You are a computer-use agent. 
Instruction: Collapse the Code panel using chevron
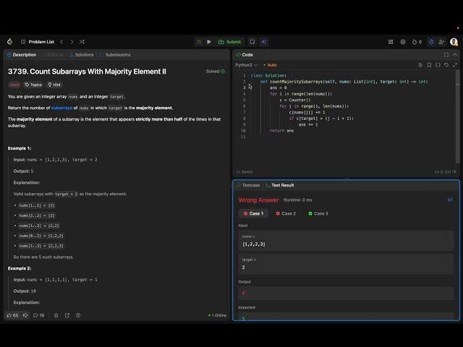[x=455, y=55]
